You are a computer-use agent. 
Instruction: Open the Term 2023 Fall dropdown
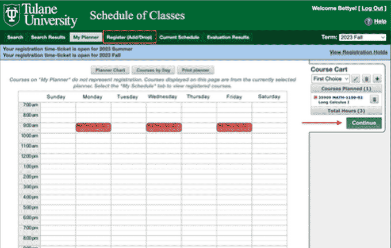click(x=362, y=37)
